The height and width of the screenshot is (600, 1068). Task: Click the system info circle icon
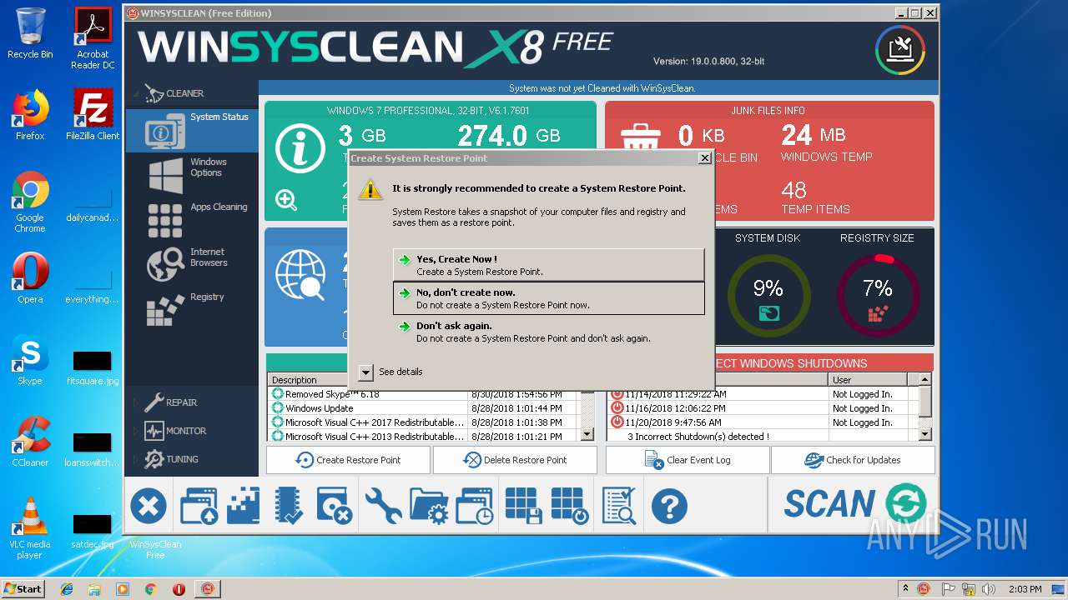coord(300,148)
